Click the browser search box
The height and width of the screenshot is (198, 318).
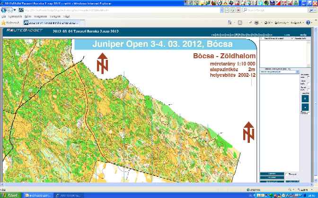coord(275,10)
